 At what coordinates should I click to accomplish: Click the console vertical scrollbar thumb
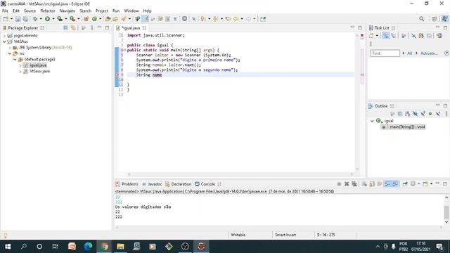(x=446, y=212)
